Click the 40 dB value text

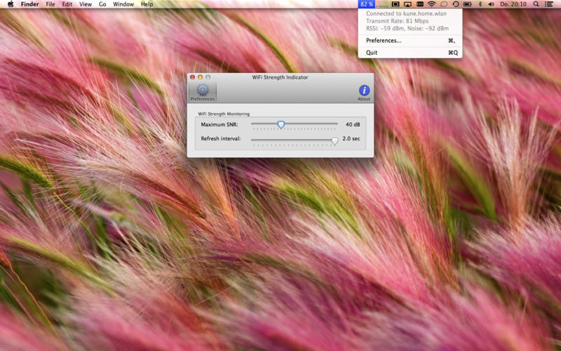353,125
